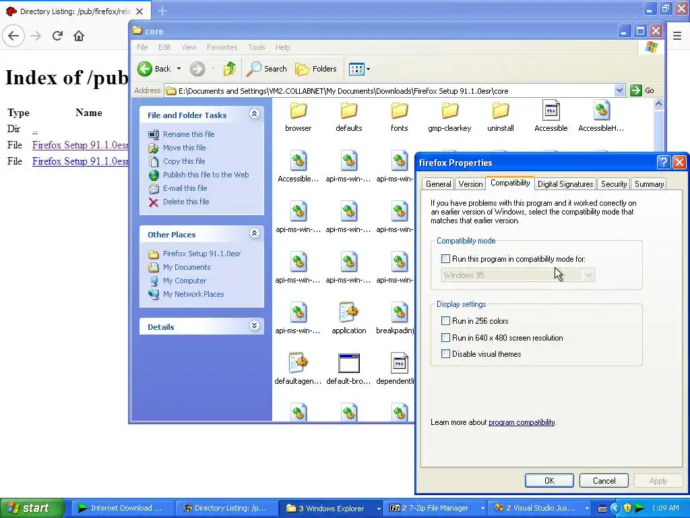690x518 pixels.
Task: Open the Views dropdown arrow
Action: click(369, 69)
